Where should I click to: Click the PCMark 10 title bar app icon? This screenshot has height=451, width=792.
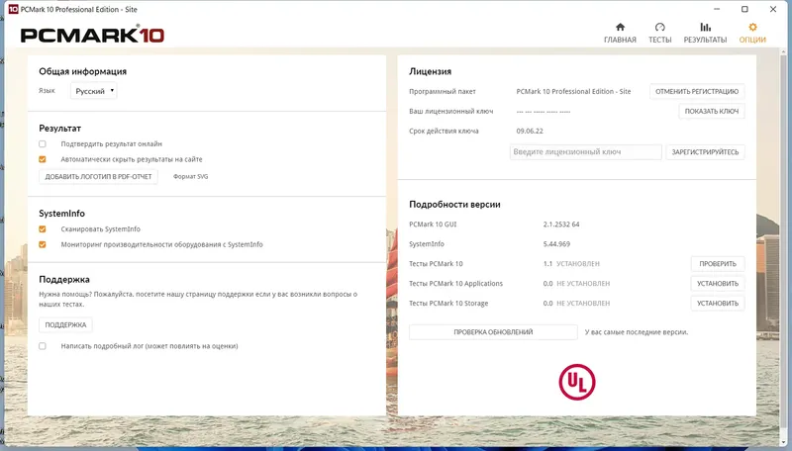(13, 9)
